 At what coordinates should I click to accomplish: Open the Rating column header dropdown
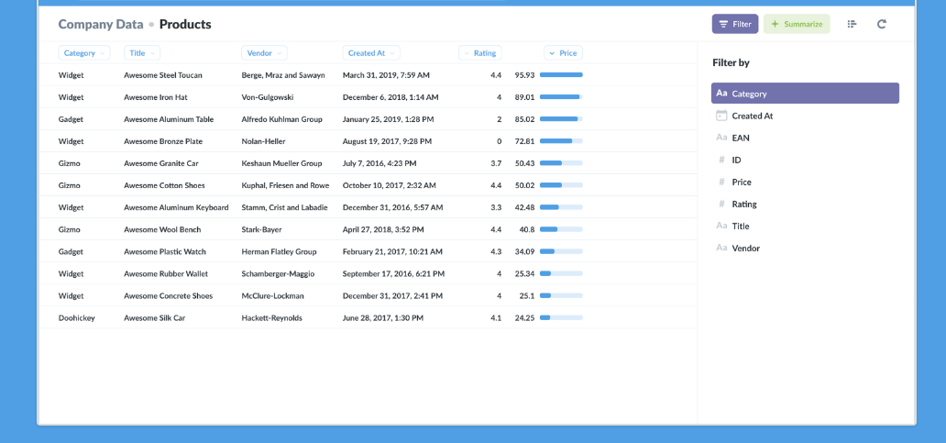point(479,53)
